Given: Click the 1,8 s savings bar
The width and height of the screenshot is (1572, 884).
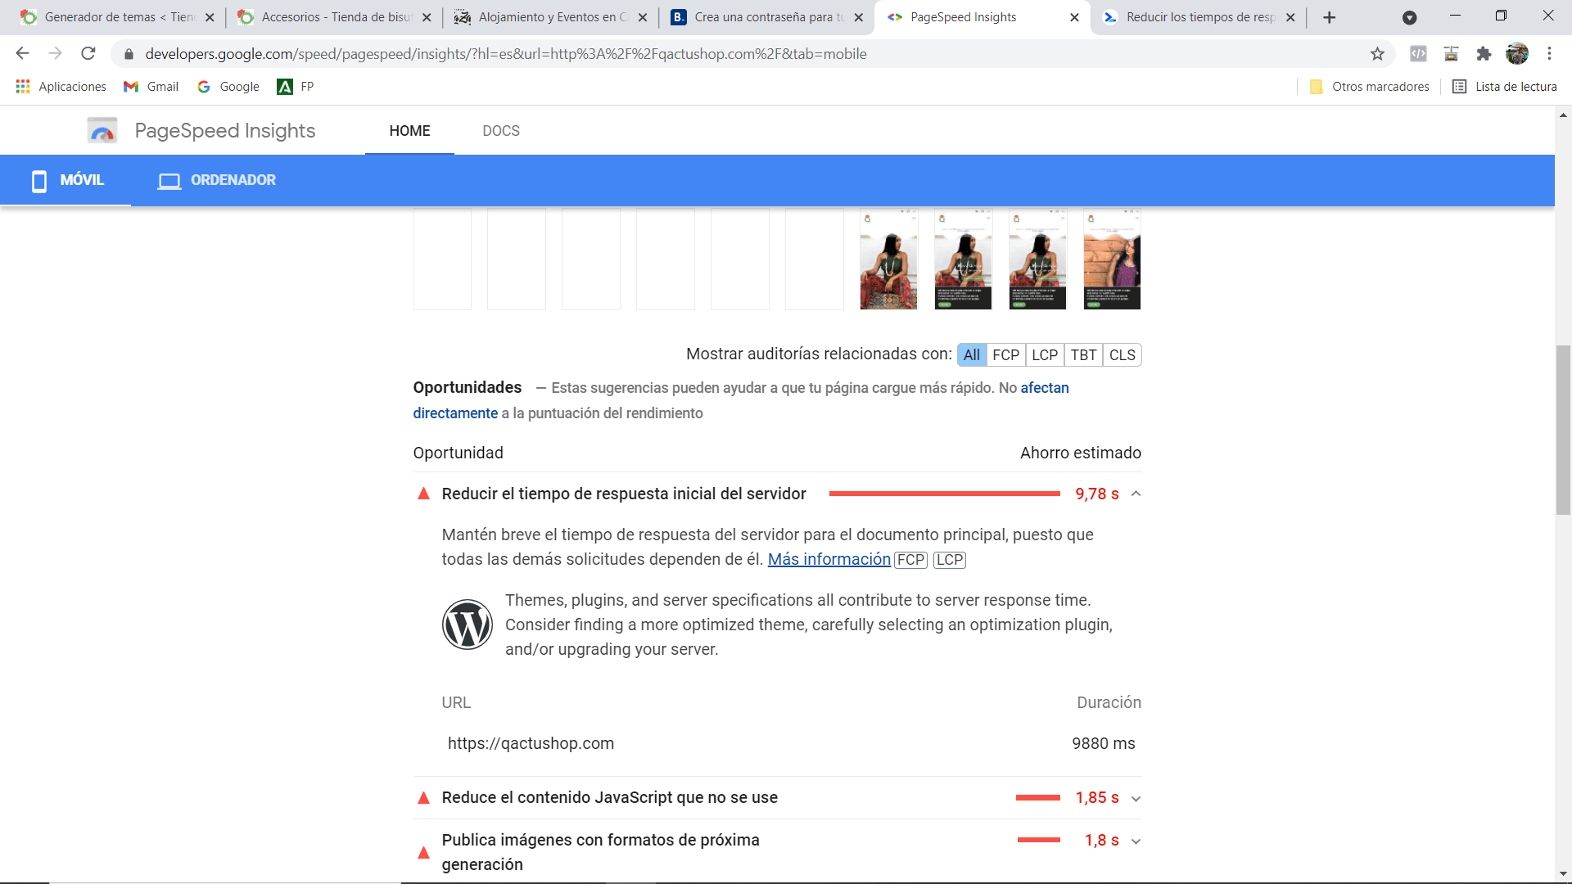Looking at the screenshot, I should click(x=1038, y=841).
